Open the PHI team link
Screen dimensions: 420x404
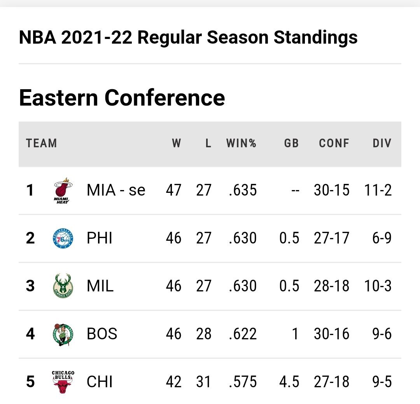(x=100, y=238)
